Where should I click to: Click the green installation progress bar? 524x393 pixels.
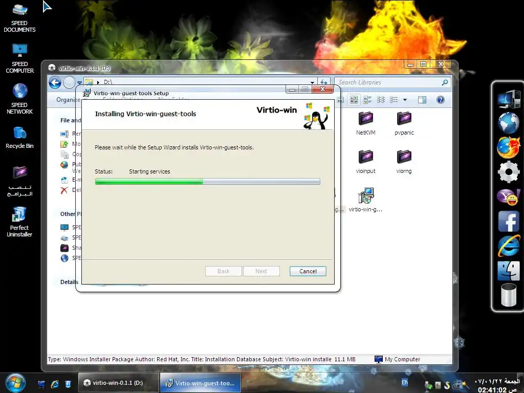click(x=208, y=182)
